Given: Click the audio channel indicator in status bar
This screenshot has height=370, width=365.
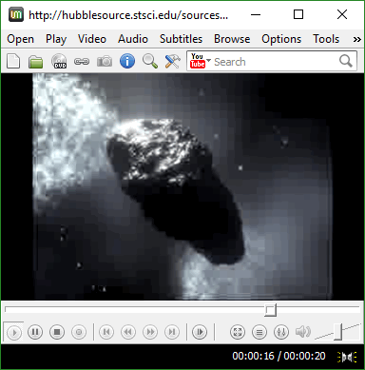Looking at the screenshot, I should (348, 357).
